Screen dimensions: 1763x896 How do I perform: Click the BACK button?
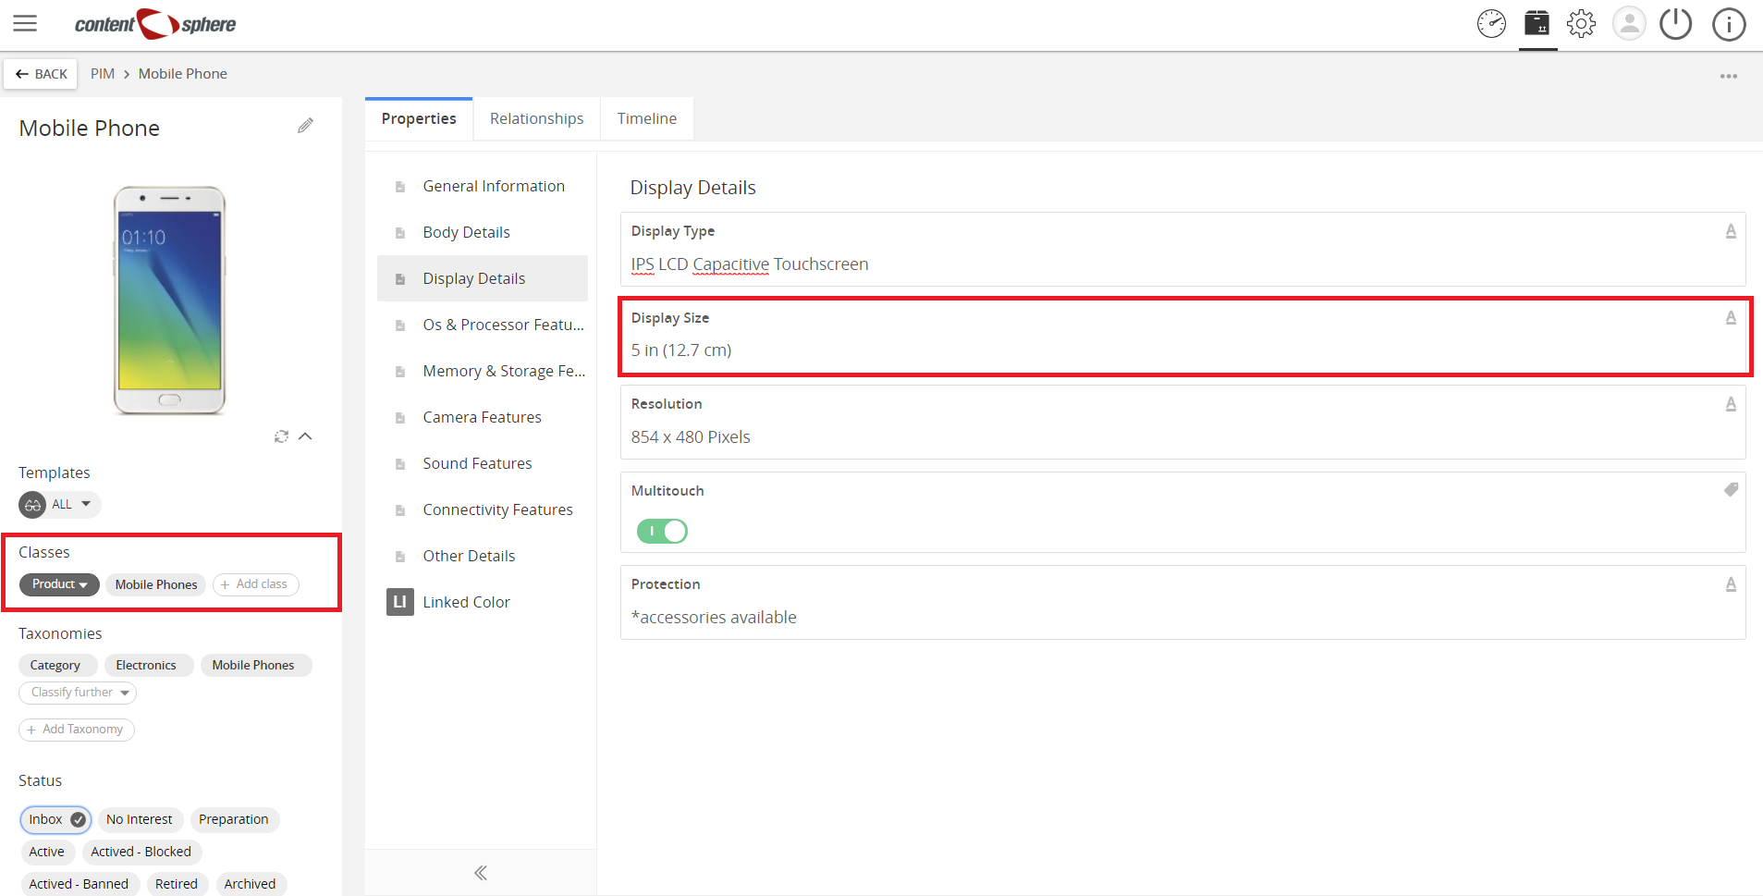pos(41,74)
